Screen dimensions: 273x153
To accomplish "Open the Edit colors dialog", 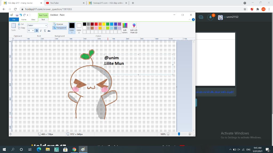I will (x=125, y=28).
